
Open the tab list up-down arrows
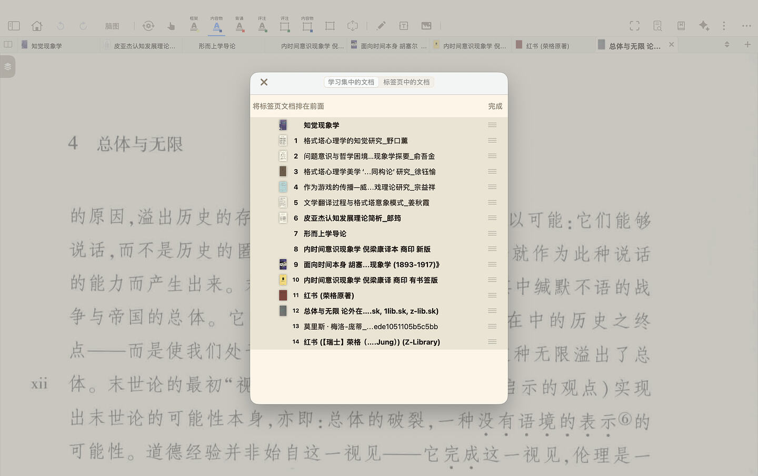727,45
